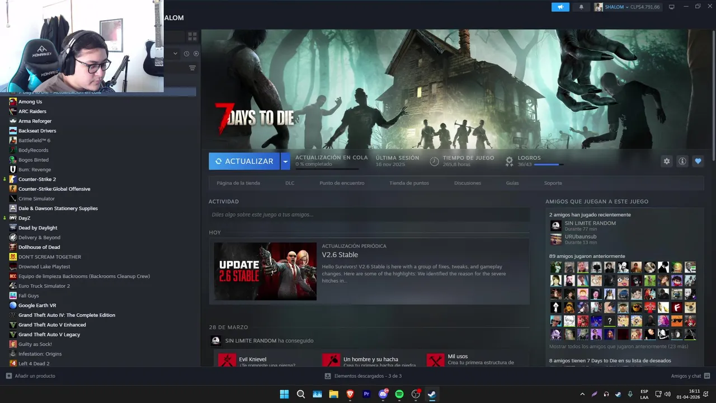
Task: Open Spotify from taskbar
Action: [x=399, y=394]
